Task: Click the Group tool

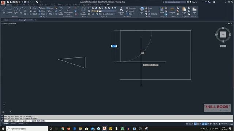Action: (162, 11)
